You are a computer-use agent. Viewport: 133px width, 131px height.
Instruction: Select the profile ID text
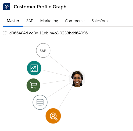click(45, 33)
